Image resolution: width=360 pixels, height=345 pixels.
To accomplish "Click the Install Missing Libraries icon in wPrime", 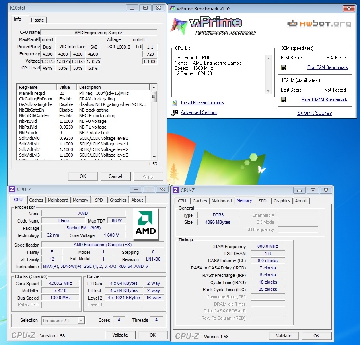I will (175, 103).
